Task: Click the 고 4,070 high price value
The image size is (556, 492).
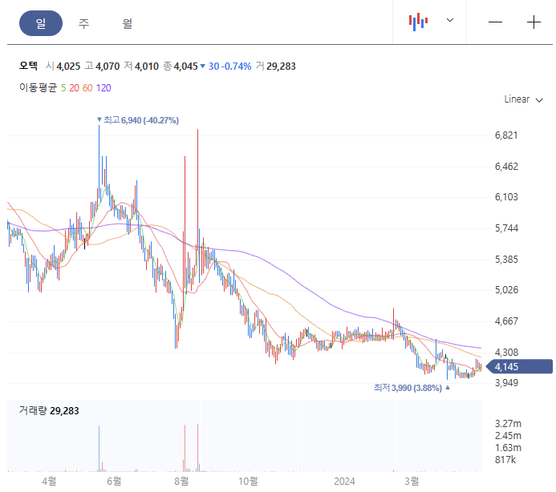Action: (102, 67)
